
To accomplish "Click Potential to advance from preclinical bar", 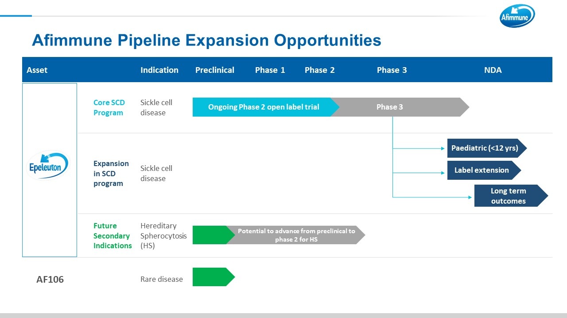I will pos(296,235).
